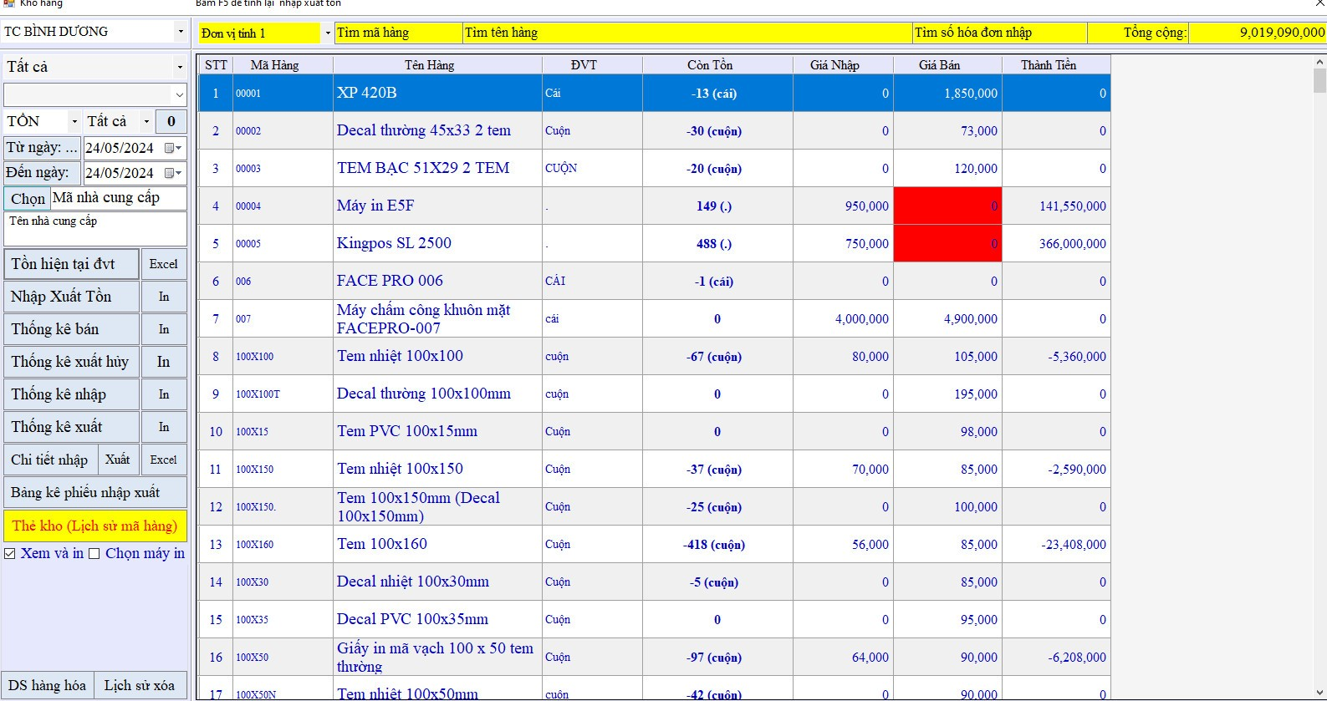The width and height of the screenshot is (1327, 701).
Task: Select TEM BẠC 51X29 2 TEM item
Action: pyautogui.click(x=655, y=168)
